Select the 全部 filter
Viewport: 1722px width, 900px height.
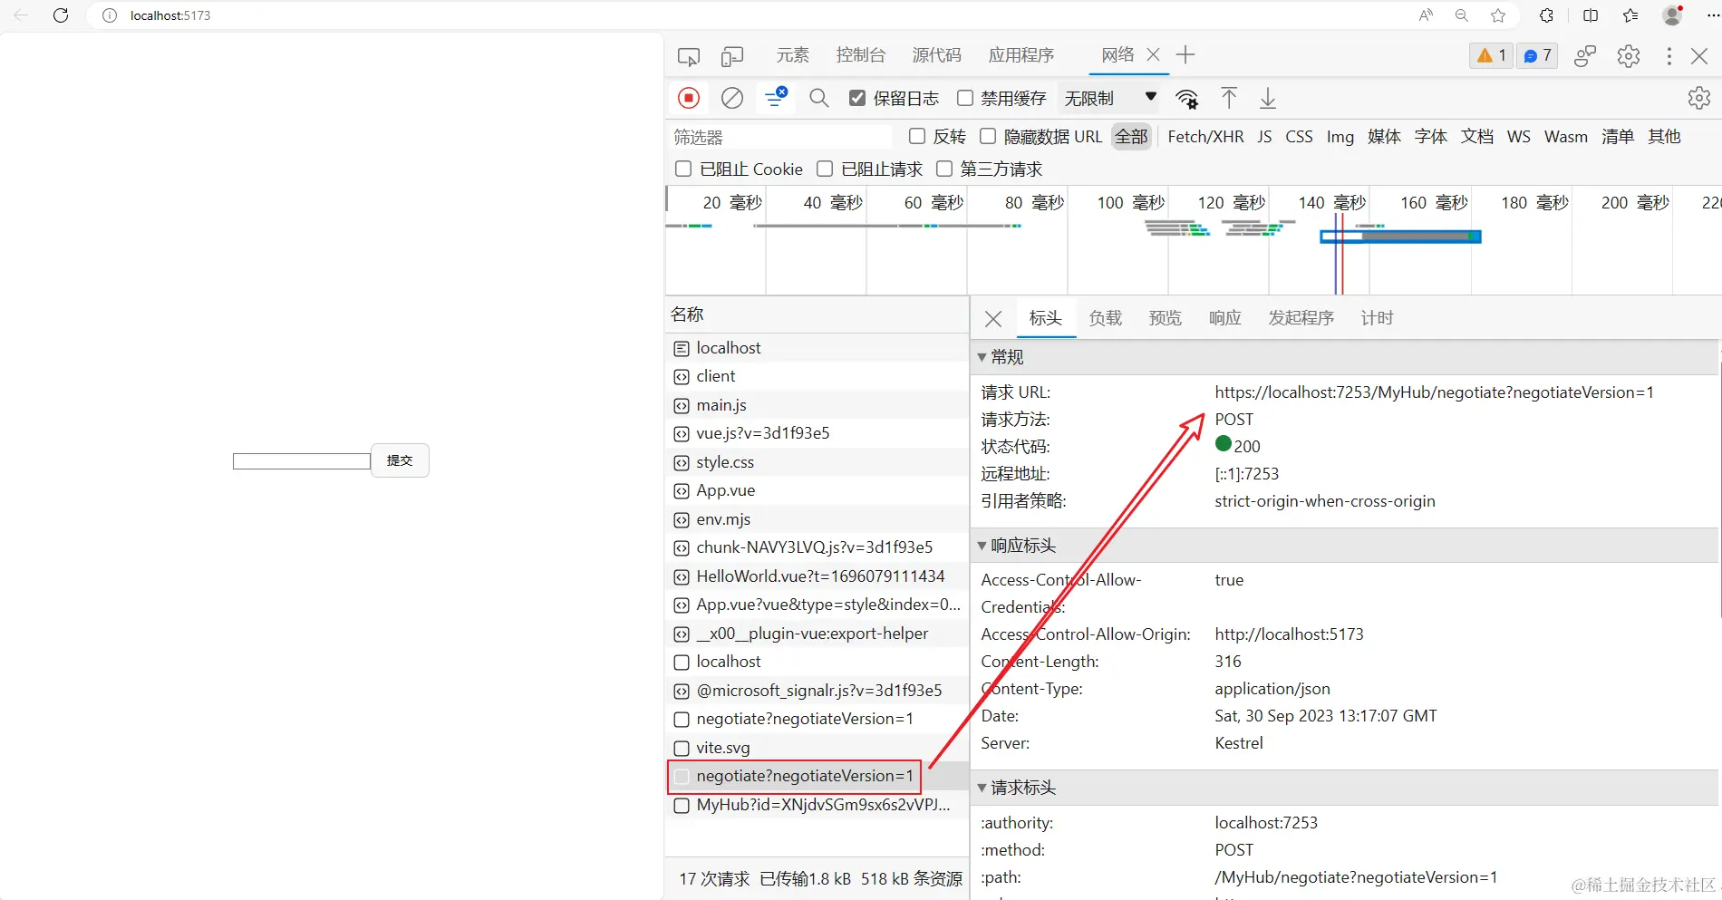point(1131,137)
